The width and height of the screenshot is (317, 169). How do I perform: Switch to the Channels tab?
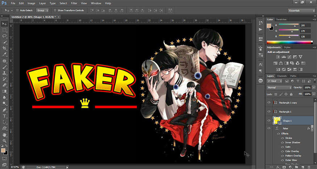tap(282, 76)
